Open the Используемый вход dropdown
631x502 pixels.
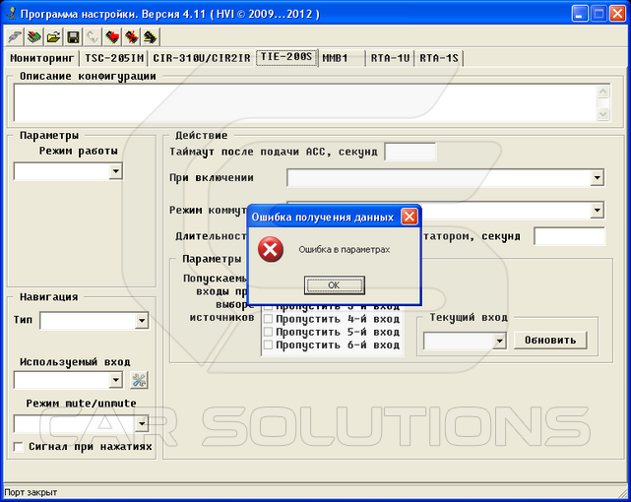(116, 380)
